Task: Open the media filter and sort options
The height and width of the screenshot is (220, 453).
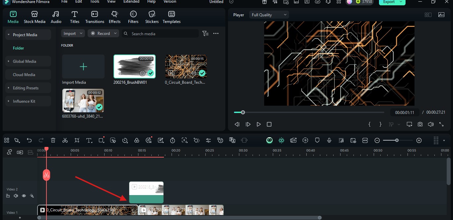Action: point(205,34)
